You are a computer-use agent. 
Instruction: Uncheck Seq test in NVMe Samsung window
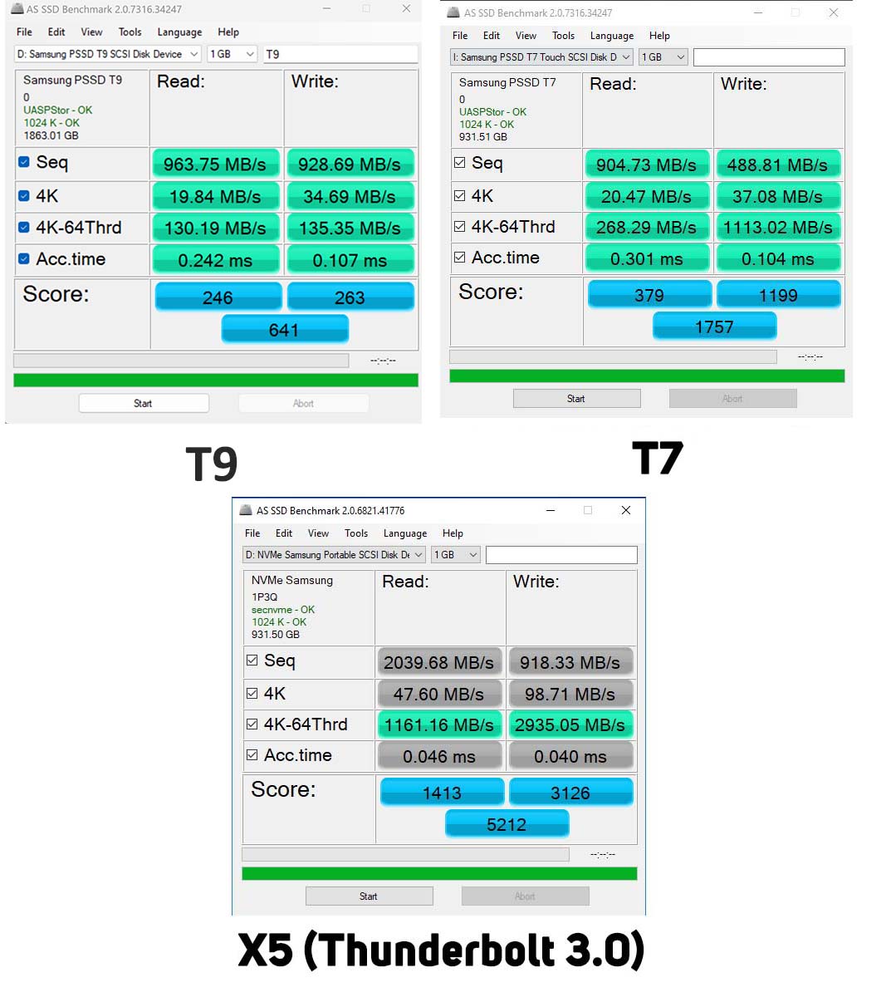[x=252, y=660]
